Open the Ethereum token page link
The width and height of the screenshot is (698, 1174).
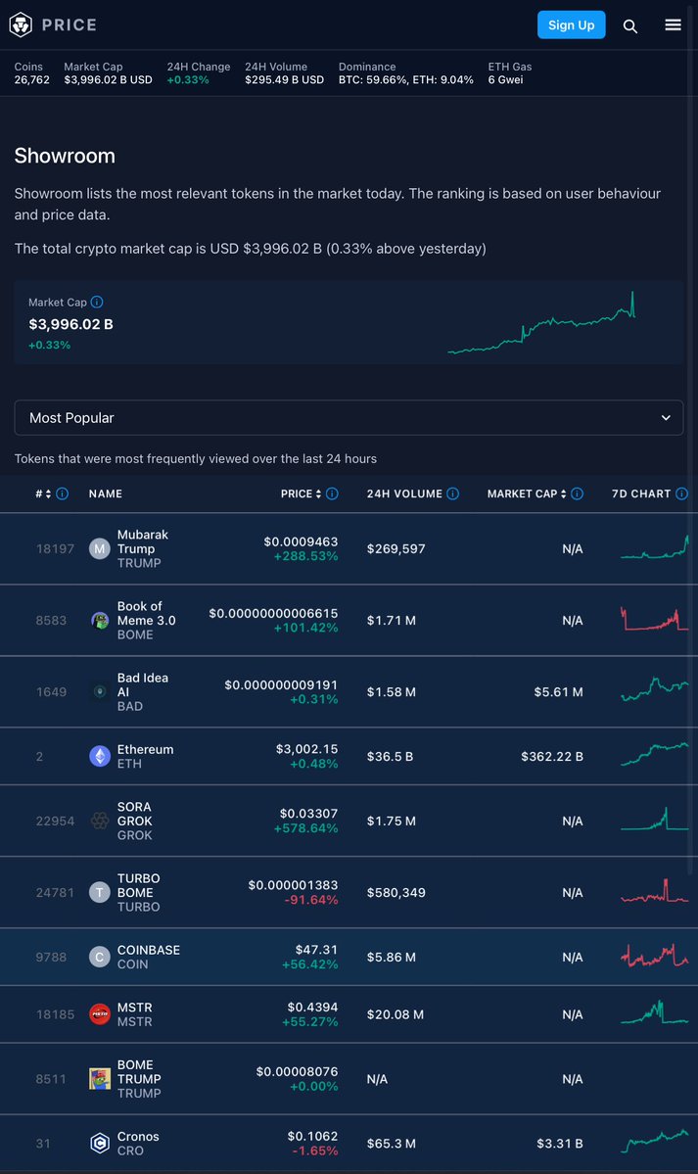coord(145,749)
